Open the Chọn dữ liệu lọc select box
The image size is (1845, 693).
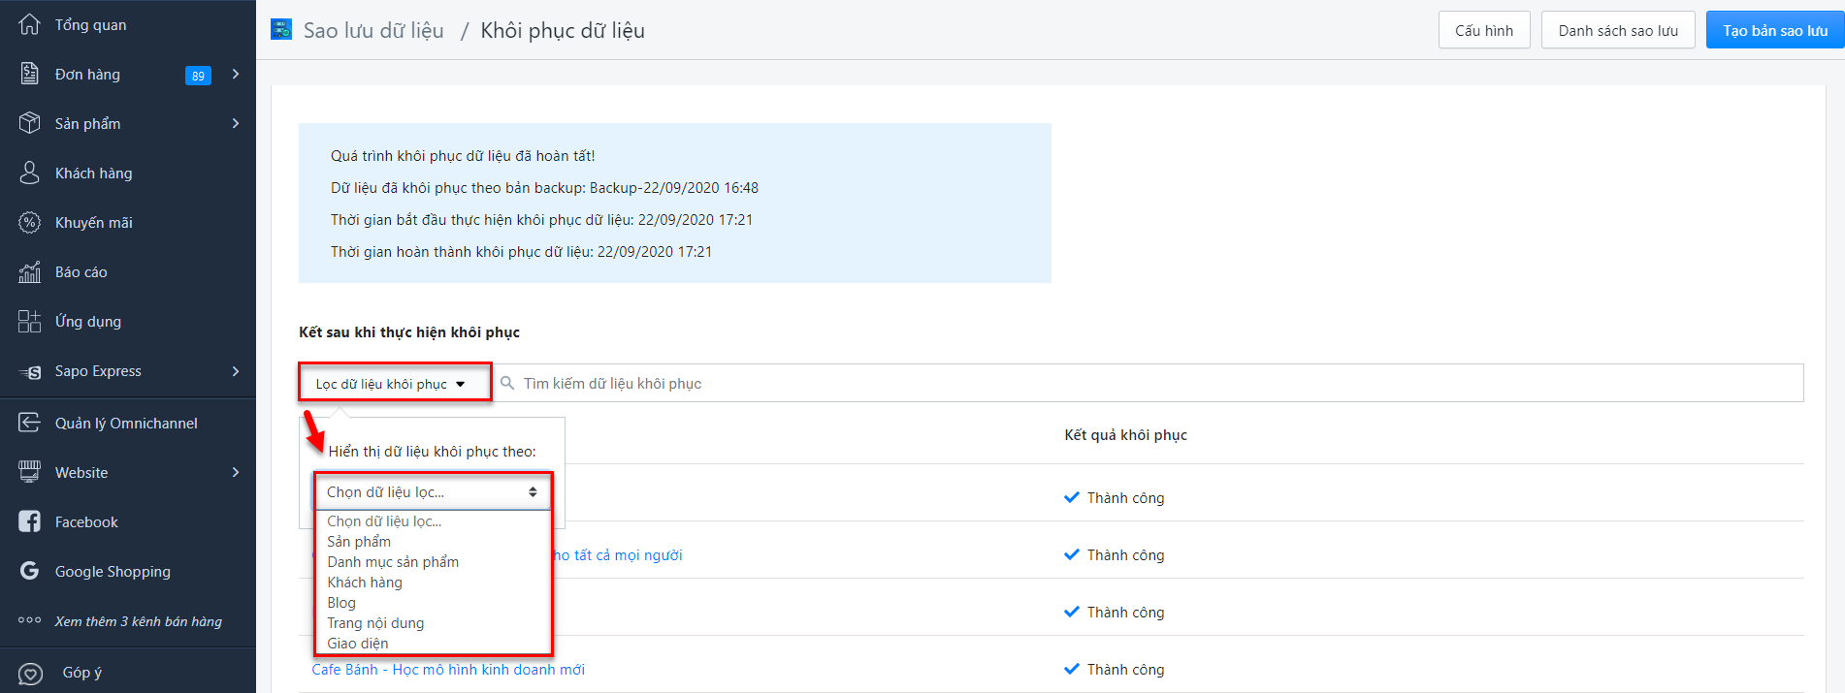pyautogui.click(x=433, y=492)
